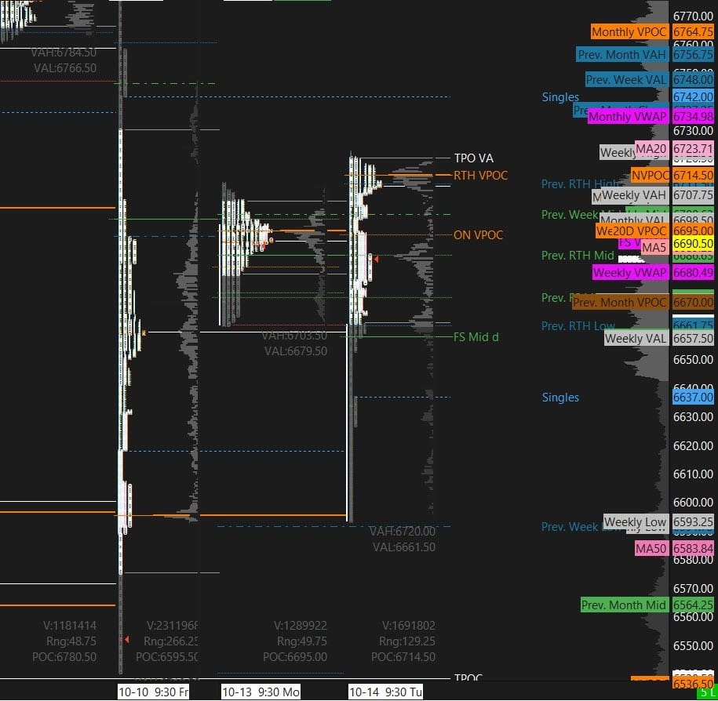
Task: Select the NVPOC orange level label
Action: [650, 176]
